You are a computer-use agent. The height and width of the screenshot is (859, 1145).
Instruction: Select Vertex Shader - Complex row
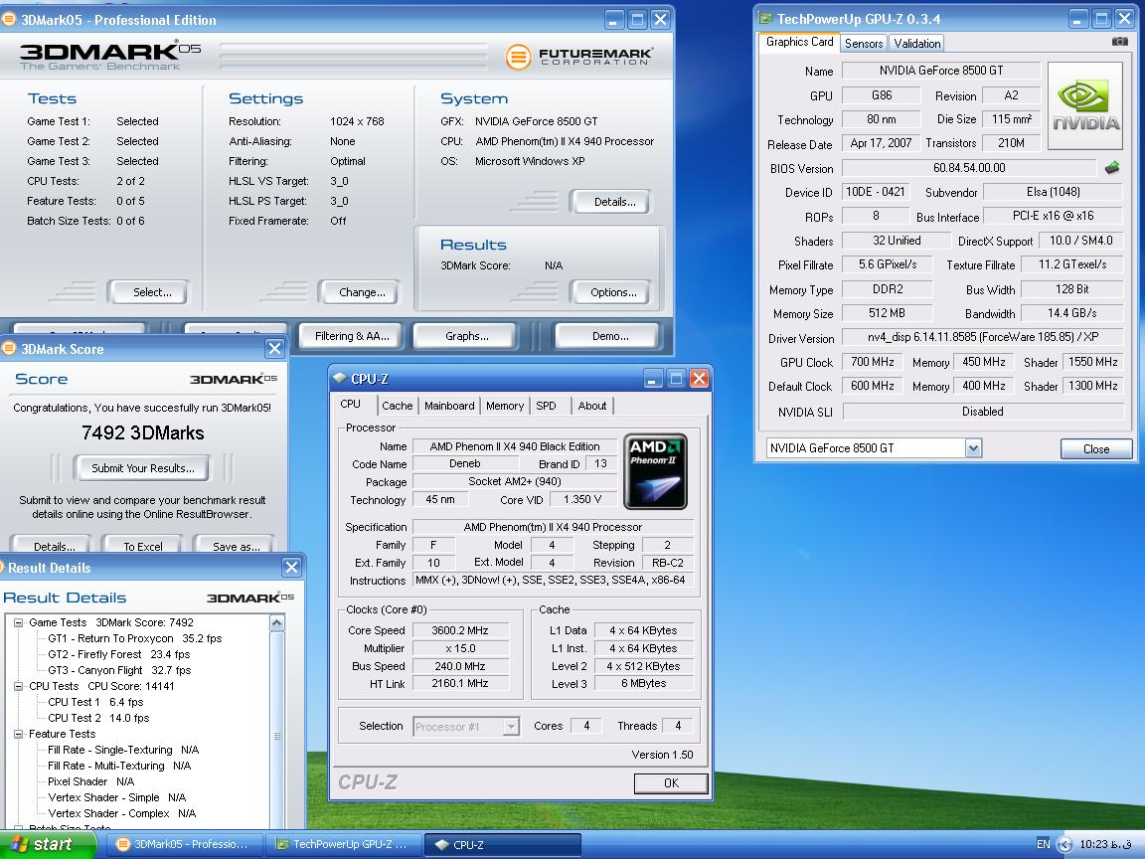coord(121,813)
